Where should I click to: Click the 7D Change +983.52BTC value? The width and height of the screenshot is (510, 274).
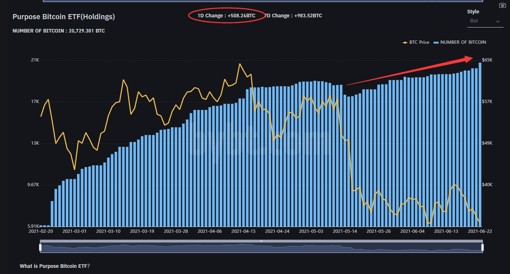[293, 16]
